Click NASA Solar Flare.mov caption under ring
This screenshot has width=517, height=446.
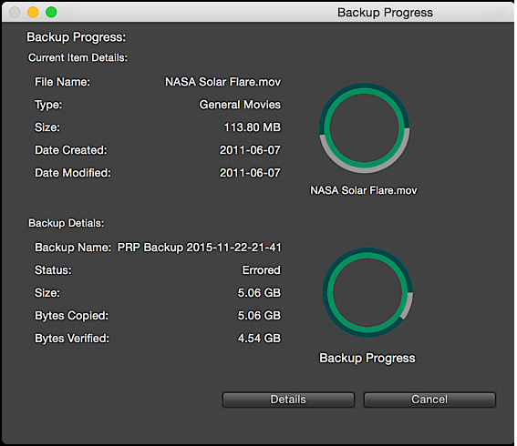click(364, 190)
